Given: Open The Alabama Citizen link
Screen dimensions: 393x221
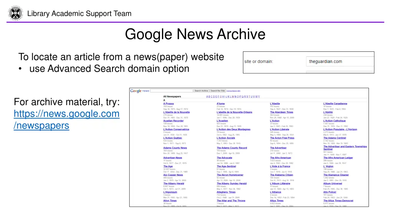Looking at the screenshot, I should 281,175.
